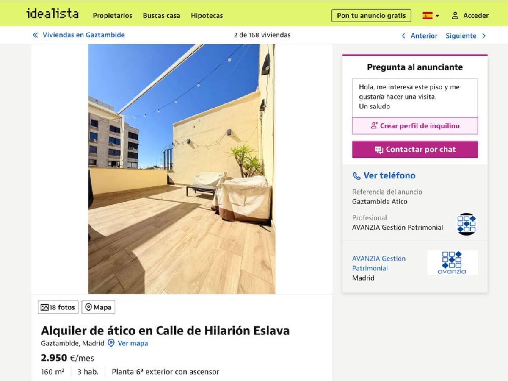Screen dimensions: 508x381
Task: Click the round AVANZIA professional logo
Action: pyautogui.click(x=467, y=224)
